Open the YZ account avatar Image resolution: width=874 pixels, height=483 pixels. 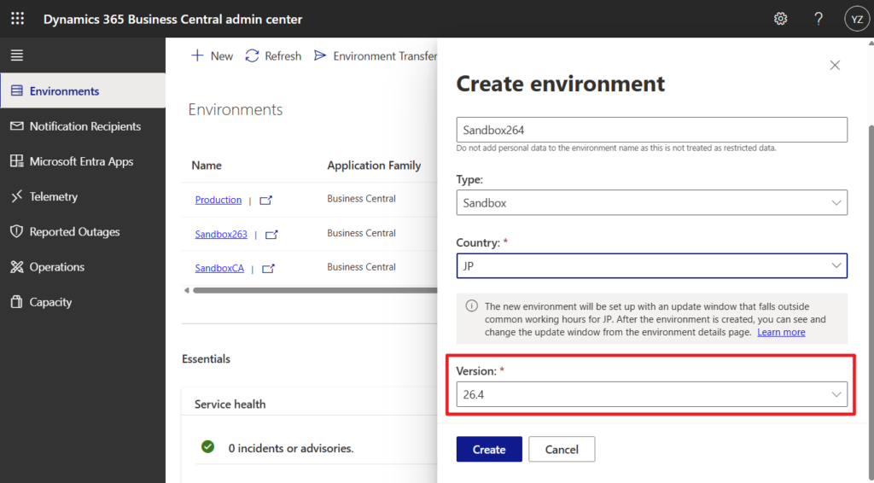coord(855,19)
